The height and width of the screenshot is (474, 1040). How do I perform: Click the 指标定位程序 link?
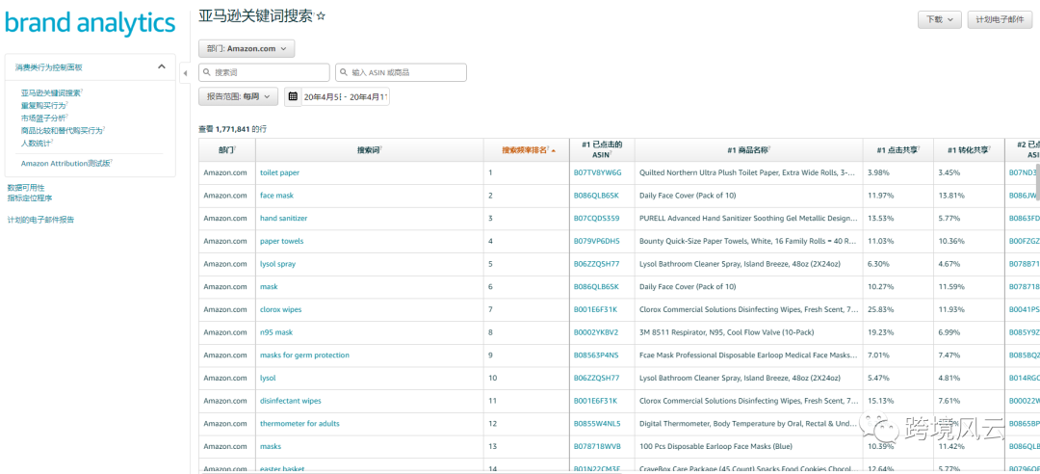click(x=29, y=197)
